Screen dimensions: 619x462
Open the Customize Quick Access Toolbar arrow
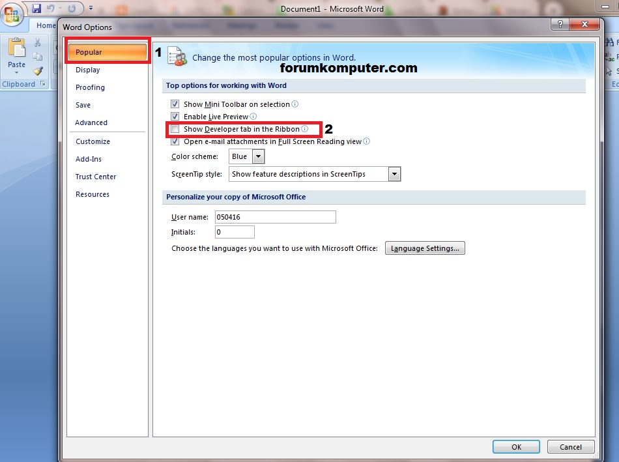coord(91,8)
